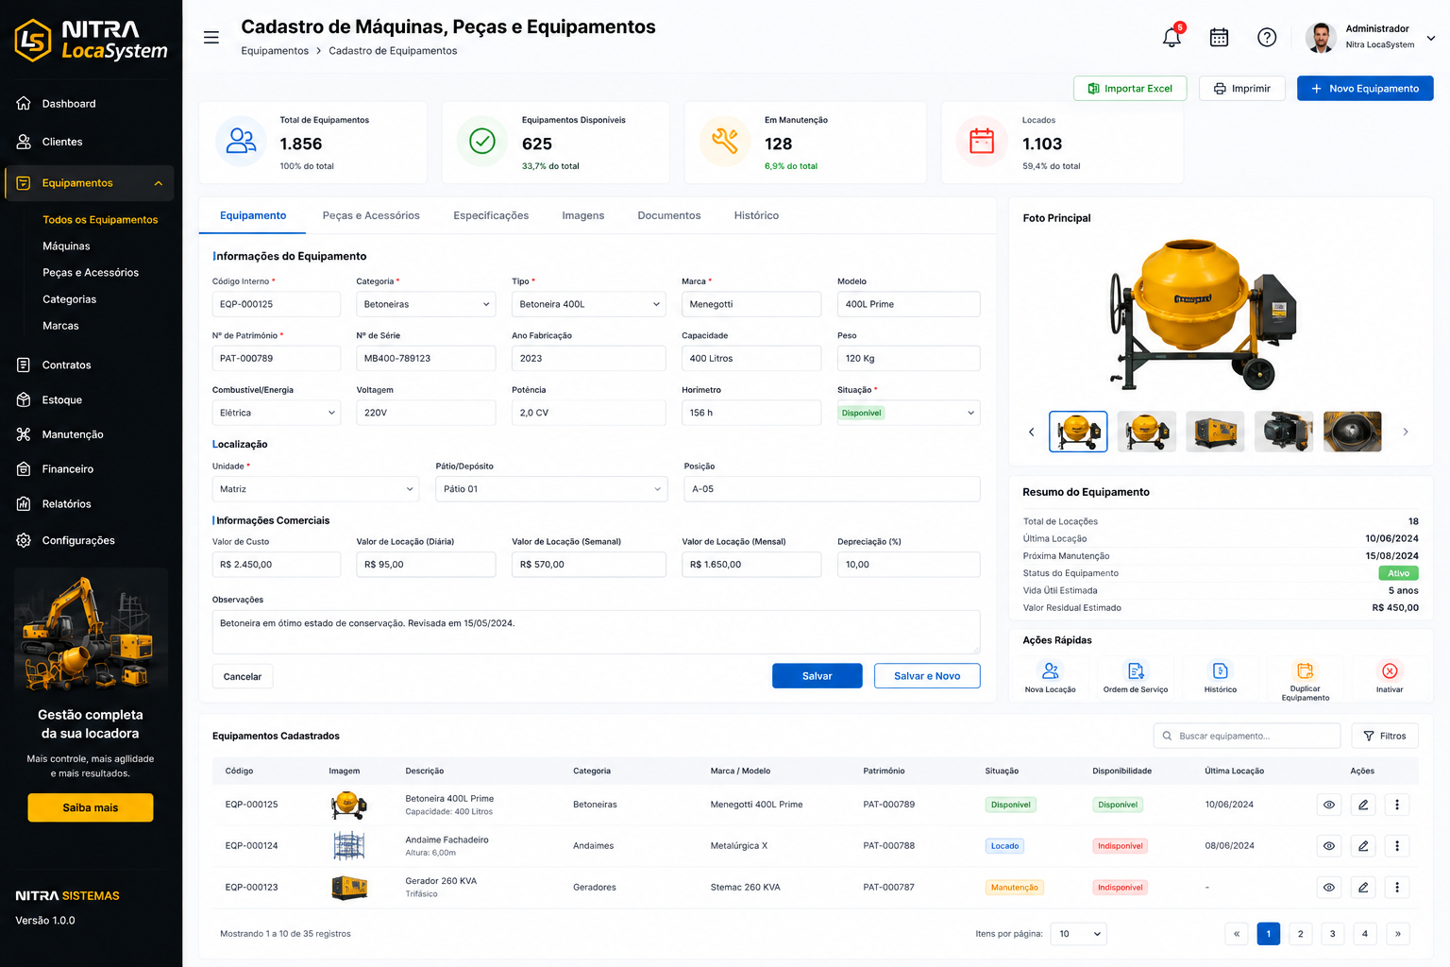Expand the Administrador user menu chevron

(x=1430, y=38)
